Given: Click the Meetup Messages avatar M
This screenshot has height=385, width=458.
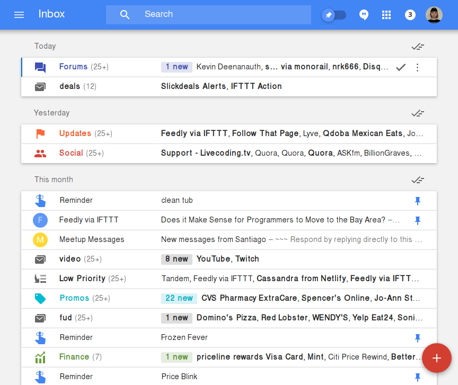Looking at the screenshot, I should tap(40, 240).
